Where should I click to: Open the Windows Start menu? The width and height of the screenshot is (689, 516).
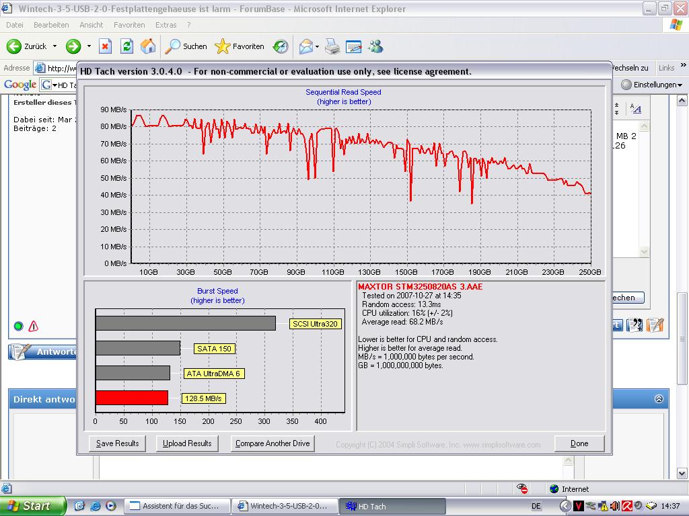(32, 506)
